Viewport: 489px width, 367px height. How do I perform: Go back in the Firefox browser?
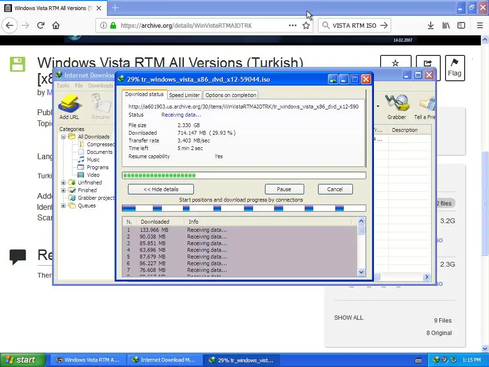coord(10,25)
